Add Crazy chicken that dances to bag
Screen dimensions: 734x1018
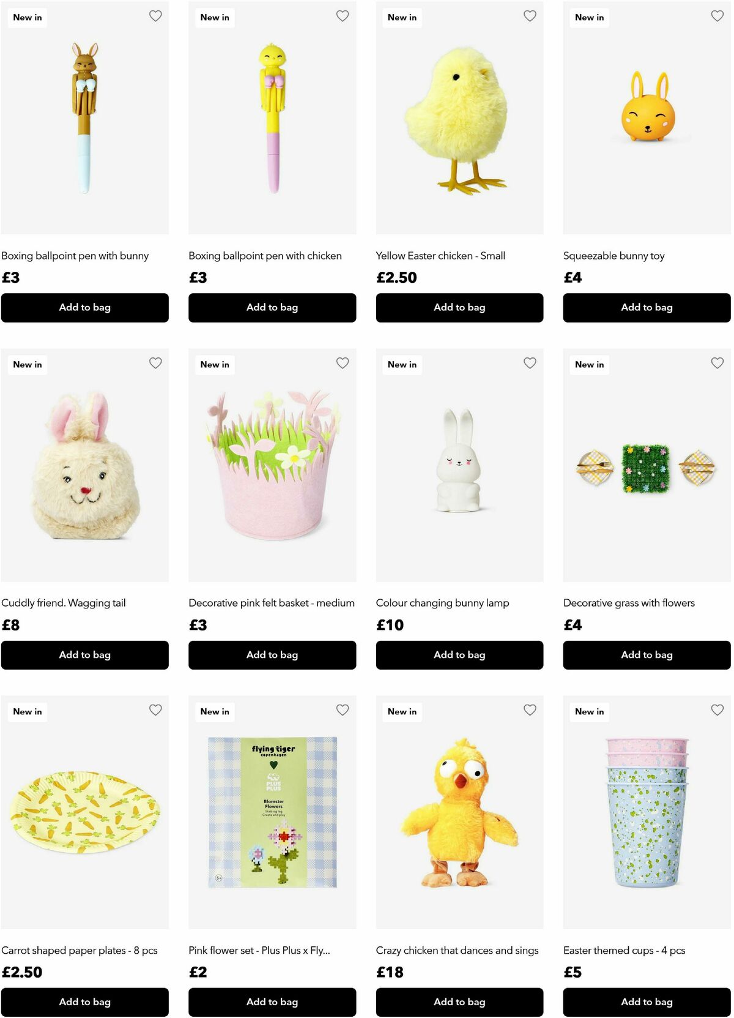[x=459, y=1002]
